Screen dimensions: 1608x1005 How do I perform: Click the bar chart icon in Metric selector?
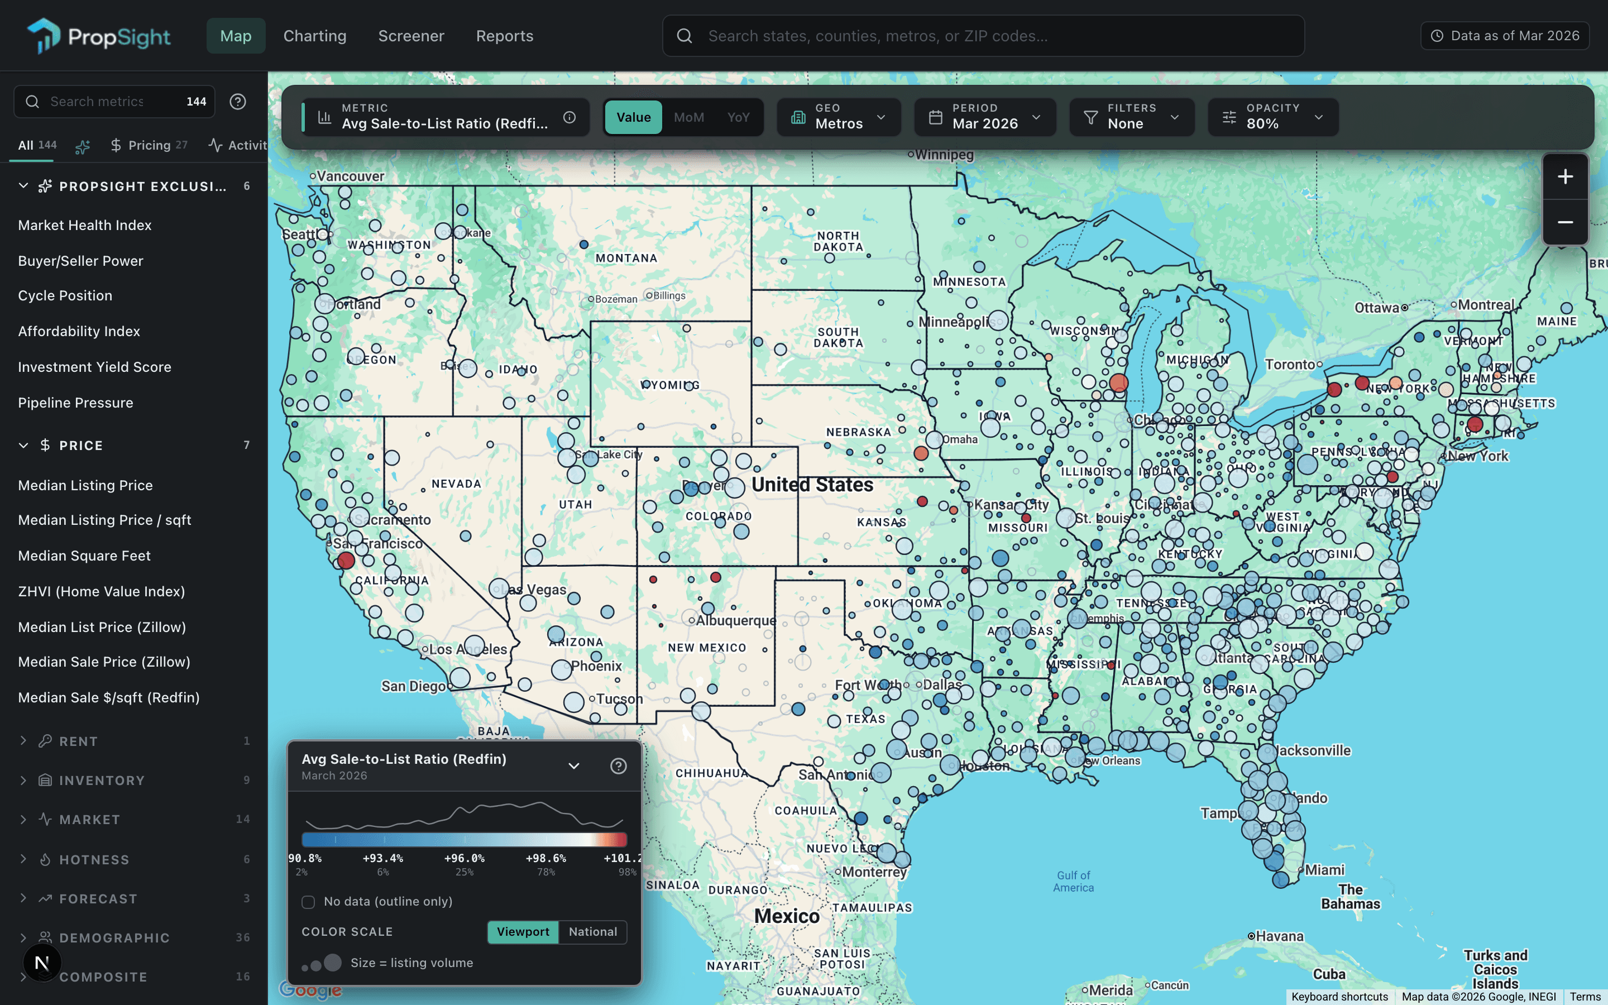pos(324,117)
